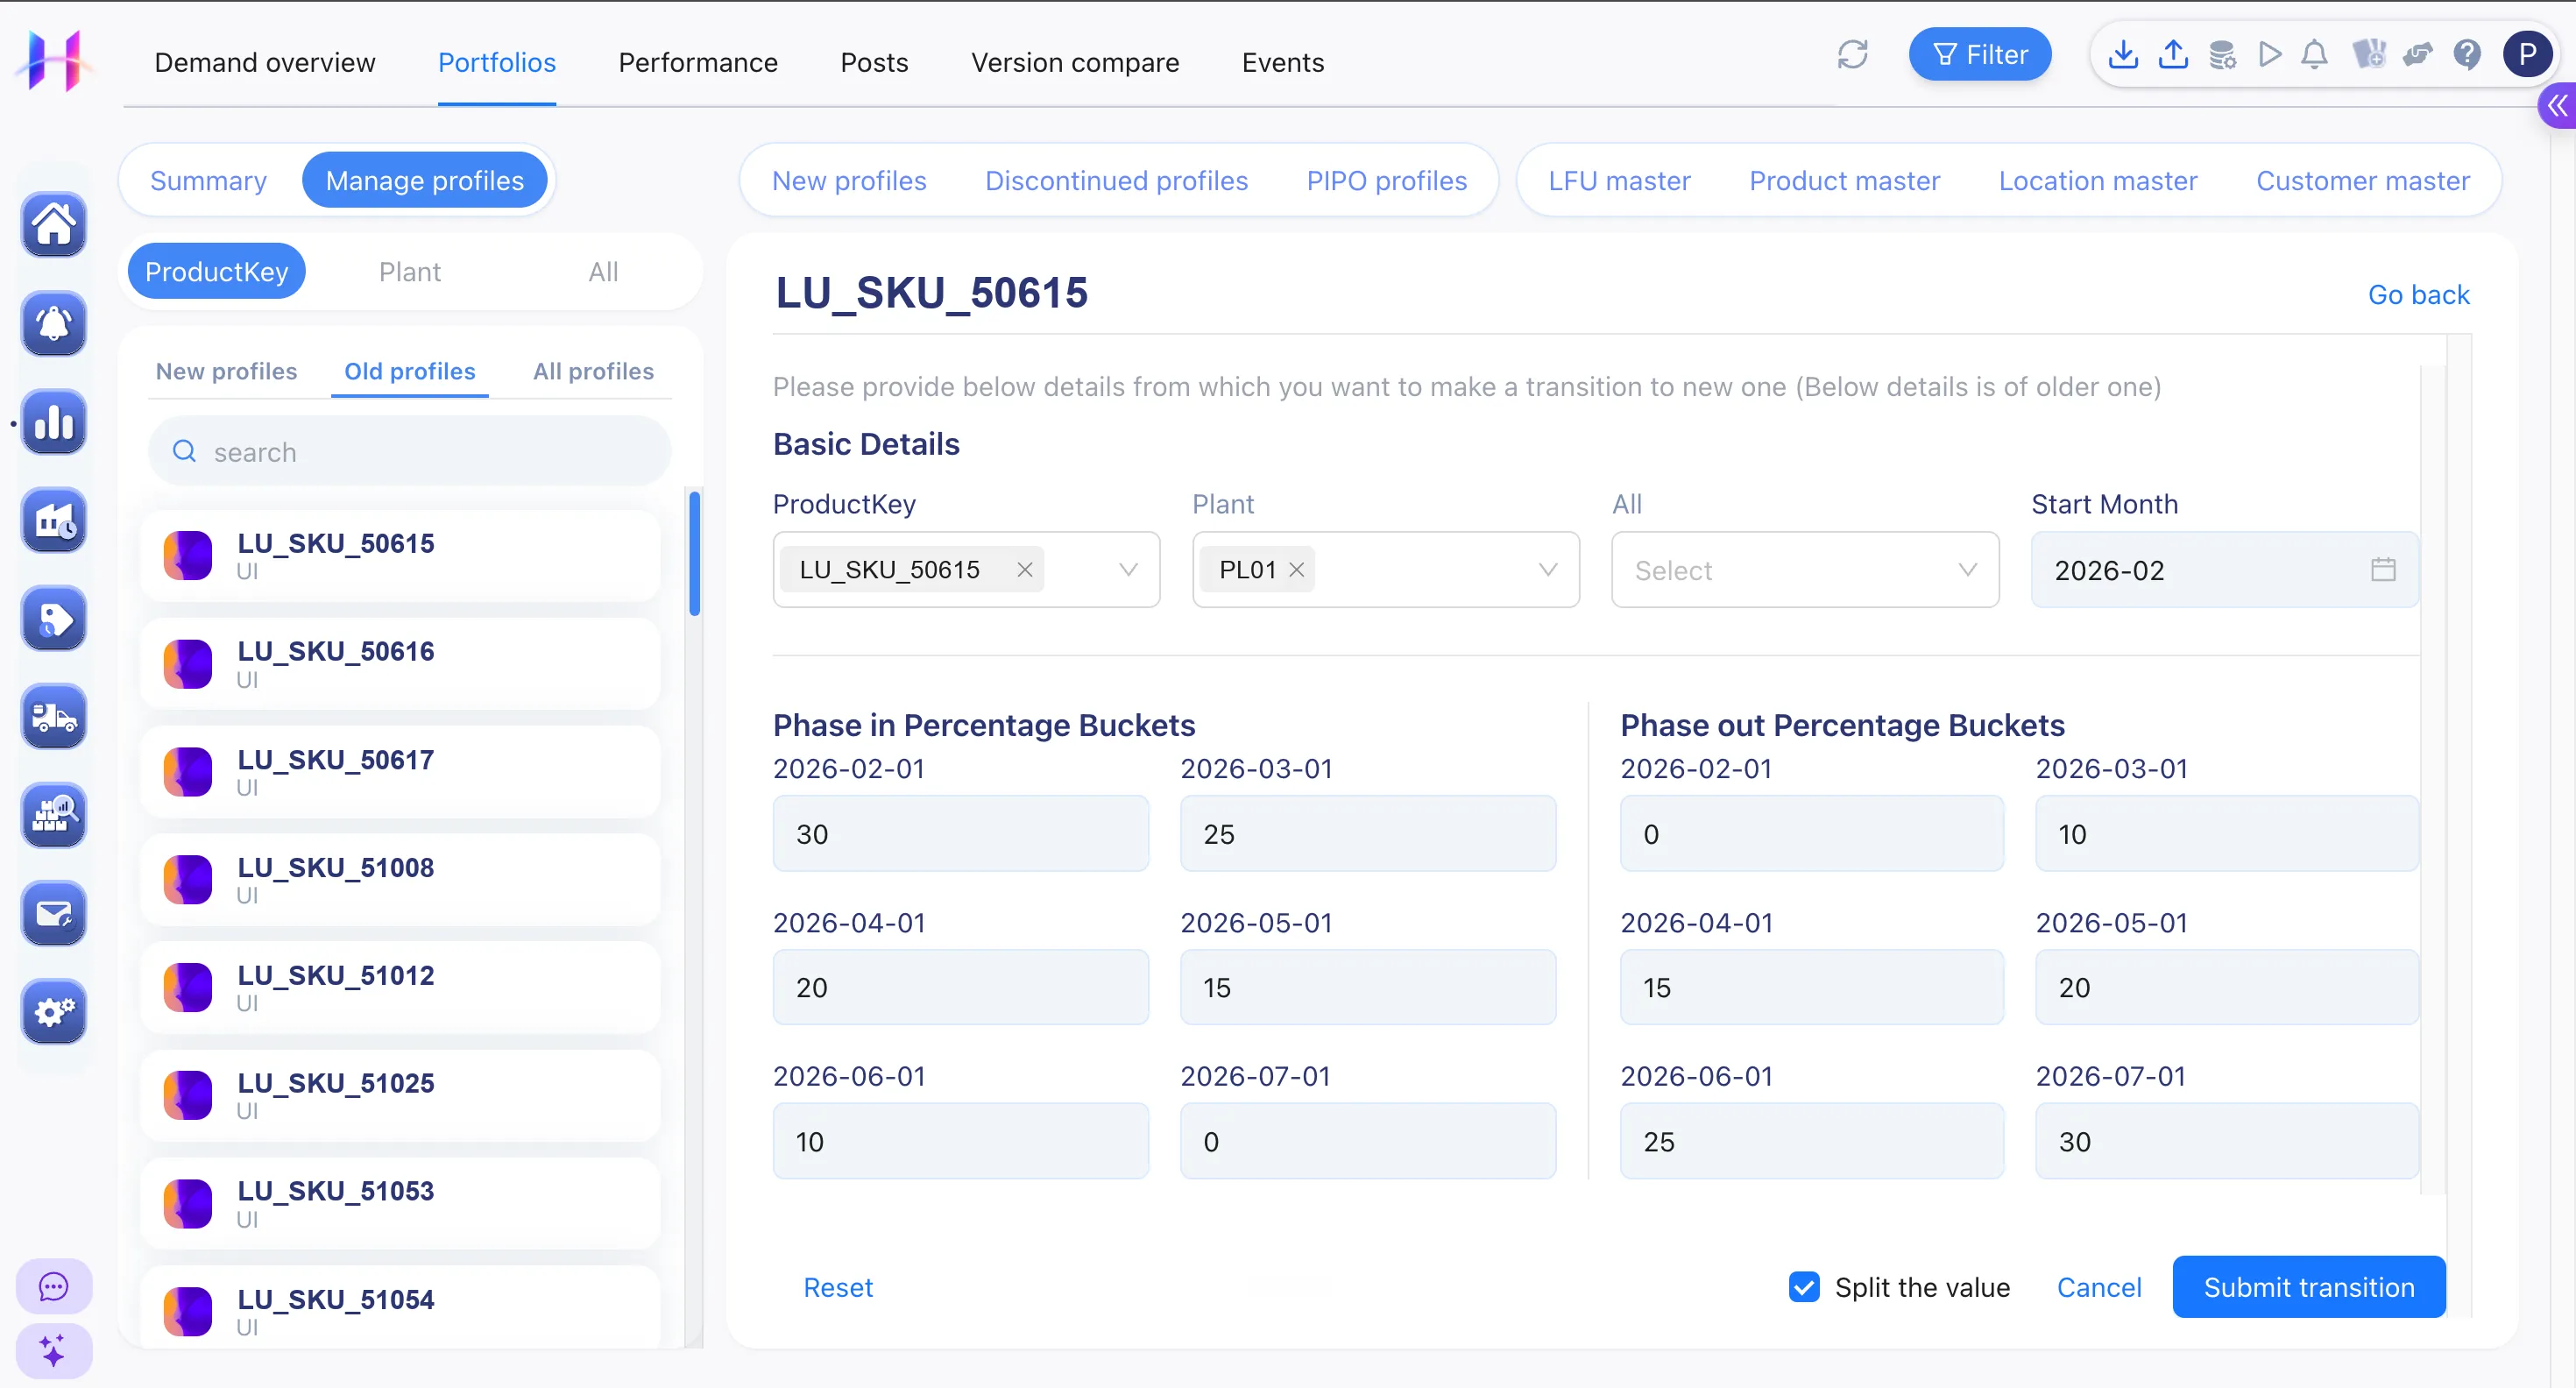
Task: Click the download icon in top toolbar
Action: [2122, 54]
